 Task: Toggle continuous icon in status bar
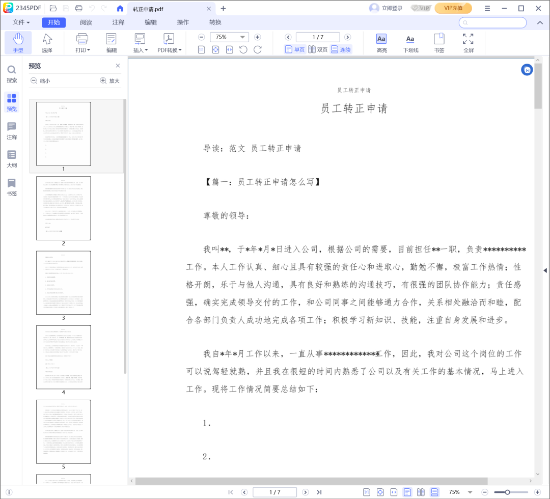click(x=434, y=492)
